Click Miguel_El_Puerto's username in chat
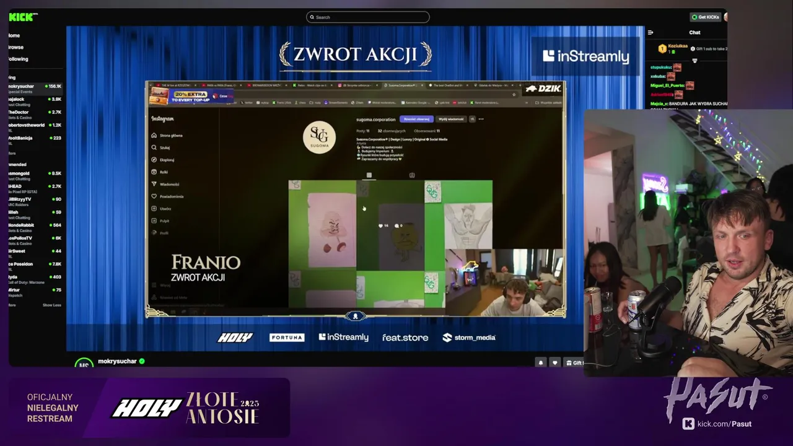 667,85
